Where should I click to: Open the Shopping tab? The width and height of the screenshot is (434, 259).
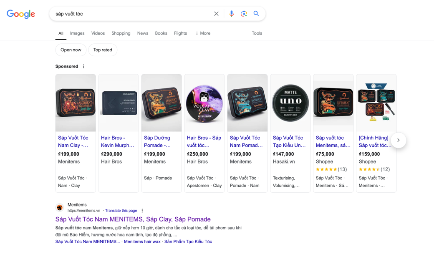pos(121,33)
